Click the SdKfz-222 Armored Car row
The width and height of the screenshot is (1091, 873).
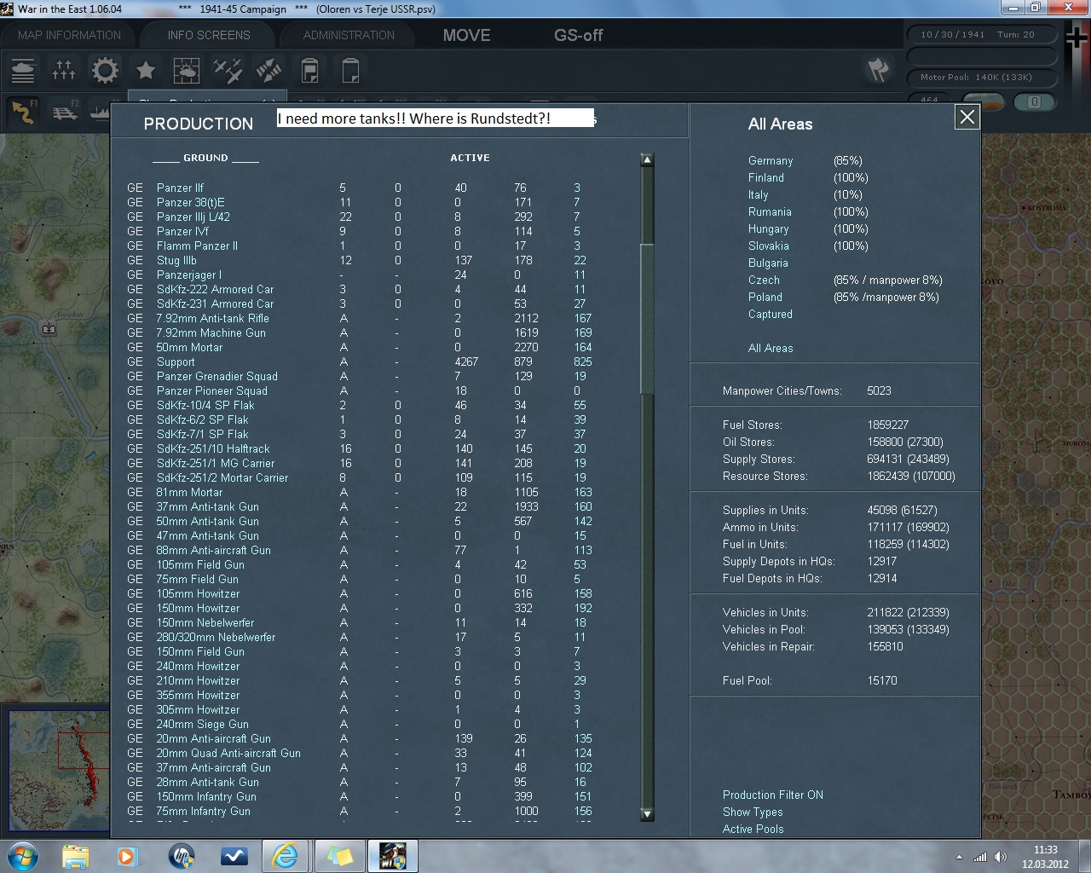coord(355,289)
